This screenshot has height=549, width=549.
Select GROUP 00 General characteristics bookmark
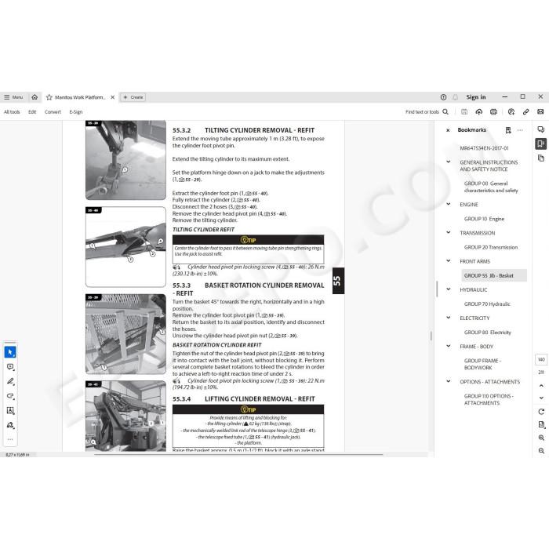coord(491,187)
